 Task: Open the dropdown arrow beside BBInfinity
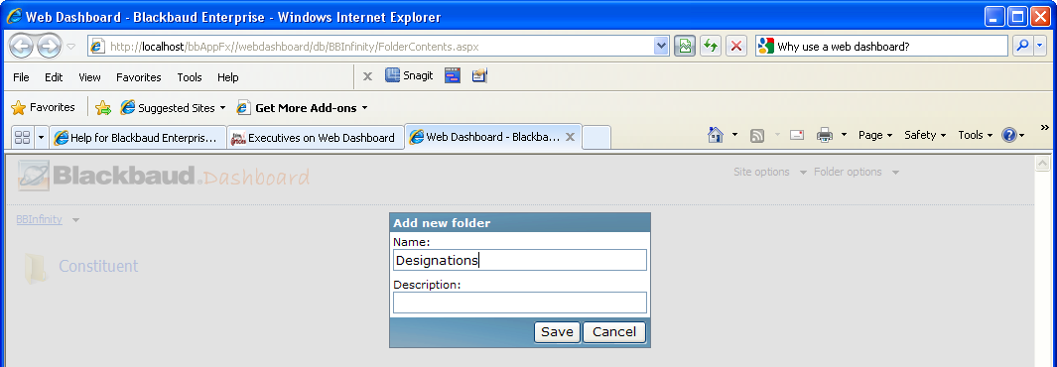pos(75,220)
